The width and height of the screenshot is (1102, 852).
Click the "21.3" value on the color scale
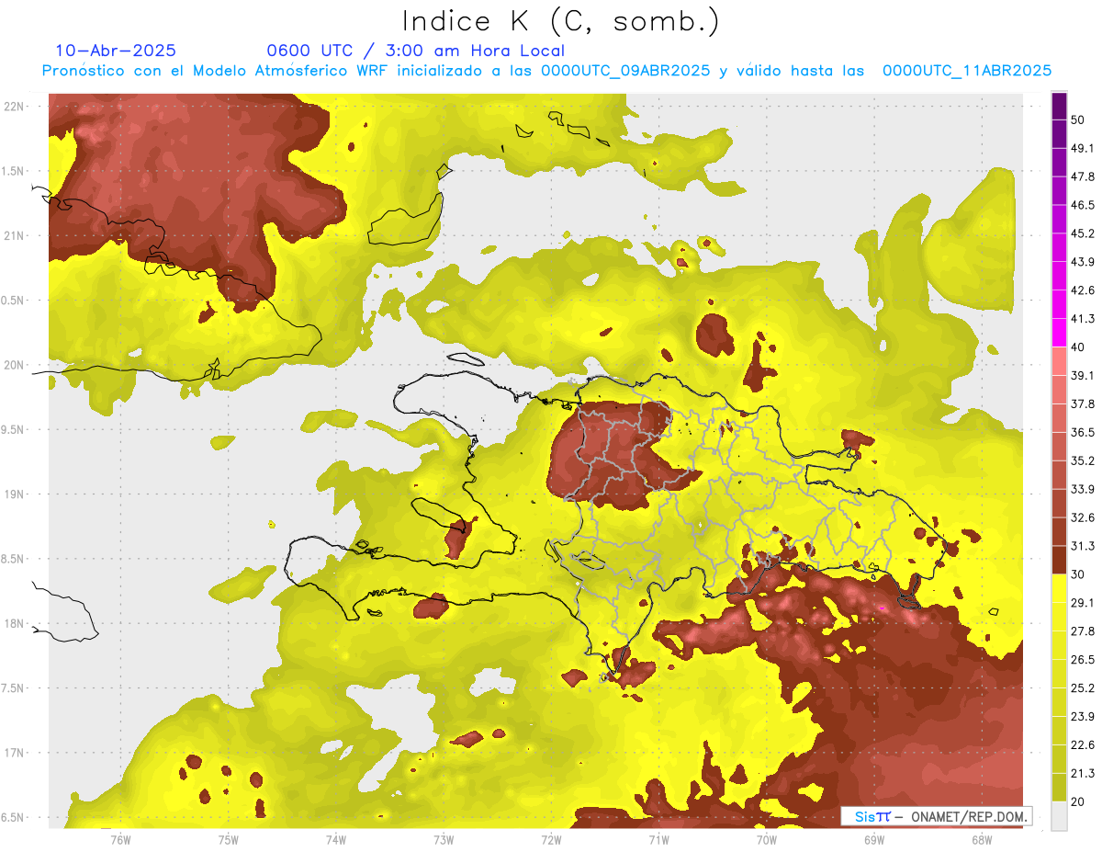coord(1083,773)
